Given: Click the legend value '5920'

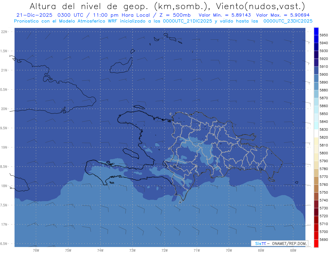Looking at the screenshot, I should pyautogui.click(x=324, y=59).
